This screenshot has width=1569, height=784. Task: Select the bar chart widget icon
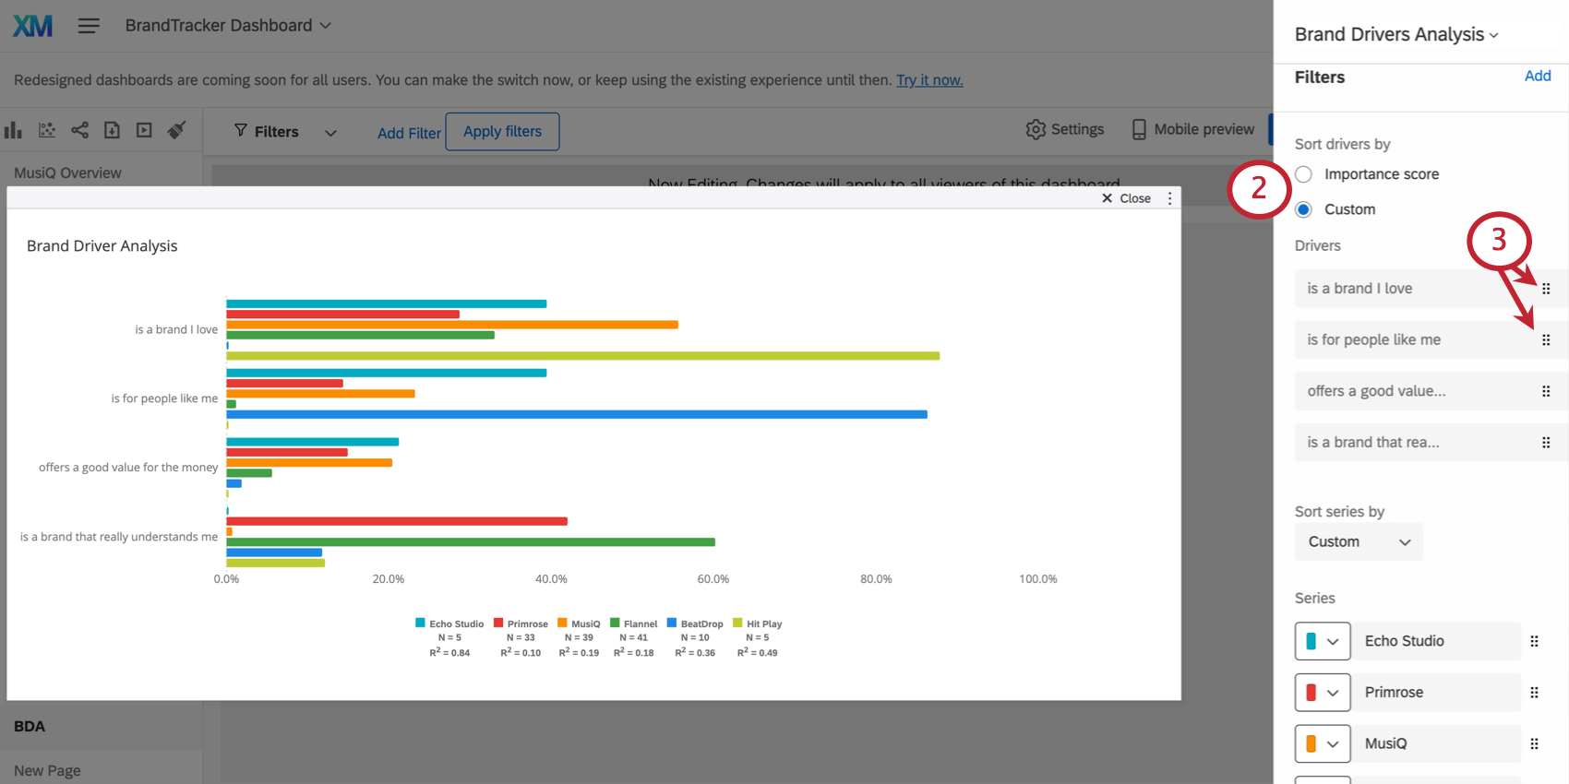(13, 130)
